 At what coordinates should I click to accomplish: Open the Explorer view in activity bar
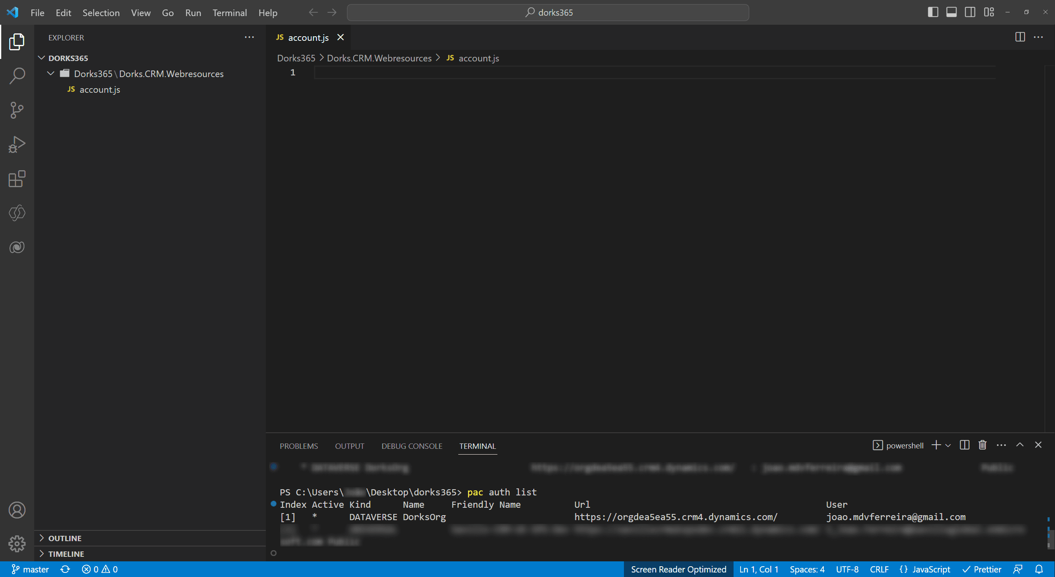click(17, 42)
